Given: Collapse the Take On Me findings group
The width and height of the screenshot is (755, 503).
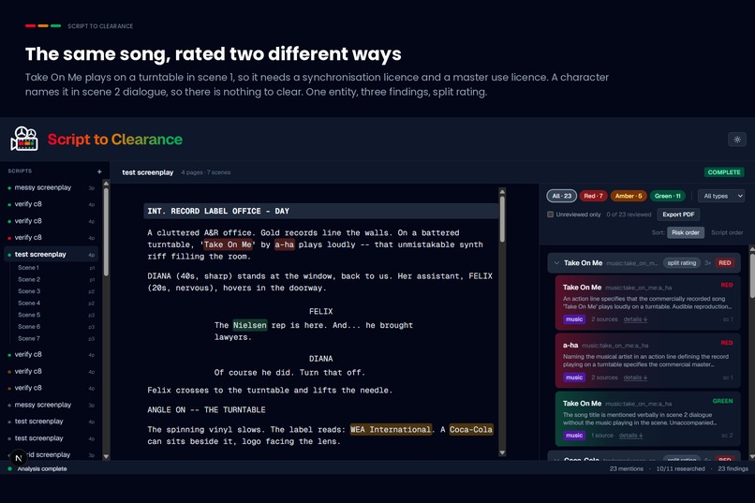Looking at the screenshot, I should click(556, 263).
